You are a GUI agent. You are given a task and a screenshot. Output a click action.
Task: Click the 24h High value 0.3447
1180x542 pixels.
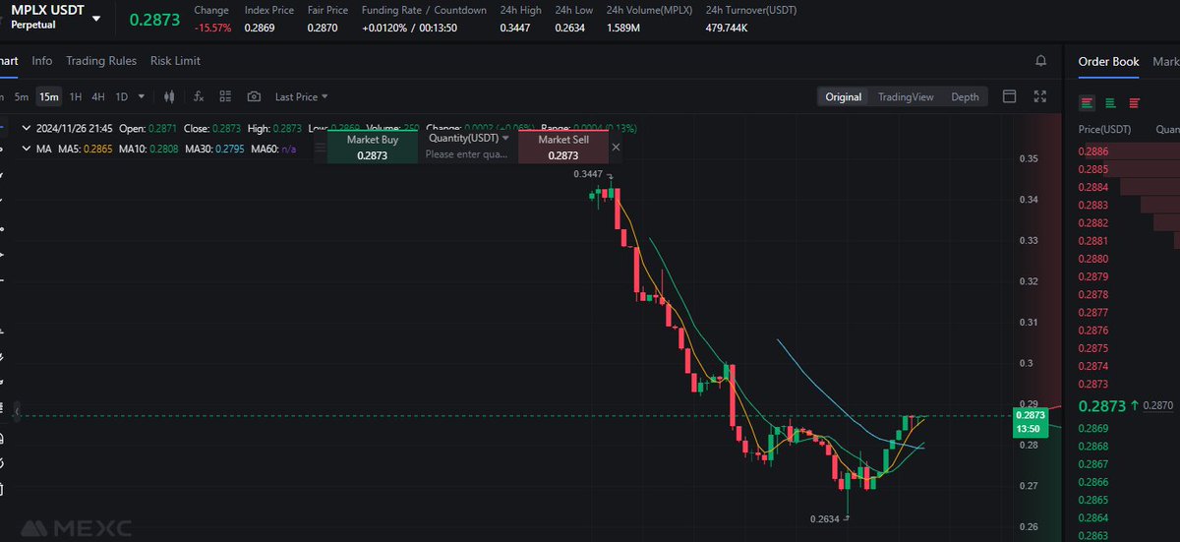(x=514, y=28)
